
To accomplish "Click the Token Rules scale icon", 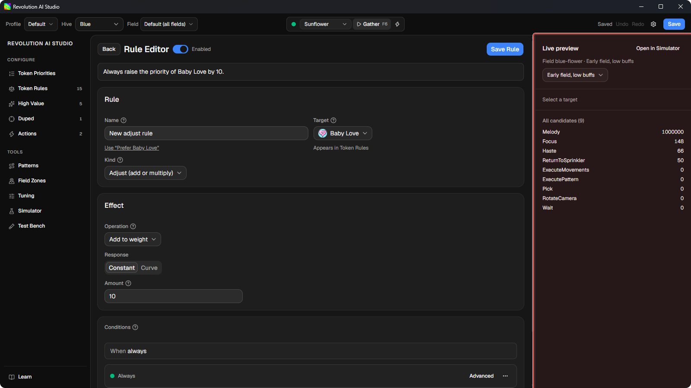I will pos(12,89).
